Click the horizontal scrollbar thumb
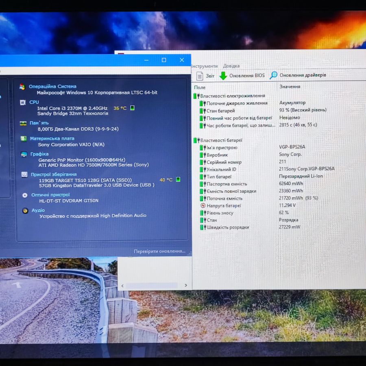366x366 pixels. pyautogui.click(x=152, y=285)
